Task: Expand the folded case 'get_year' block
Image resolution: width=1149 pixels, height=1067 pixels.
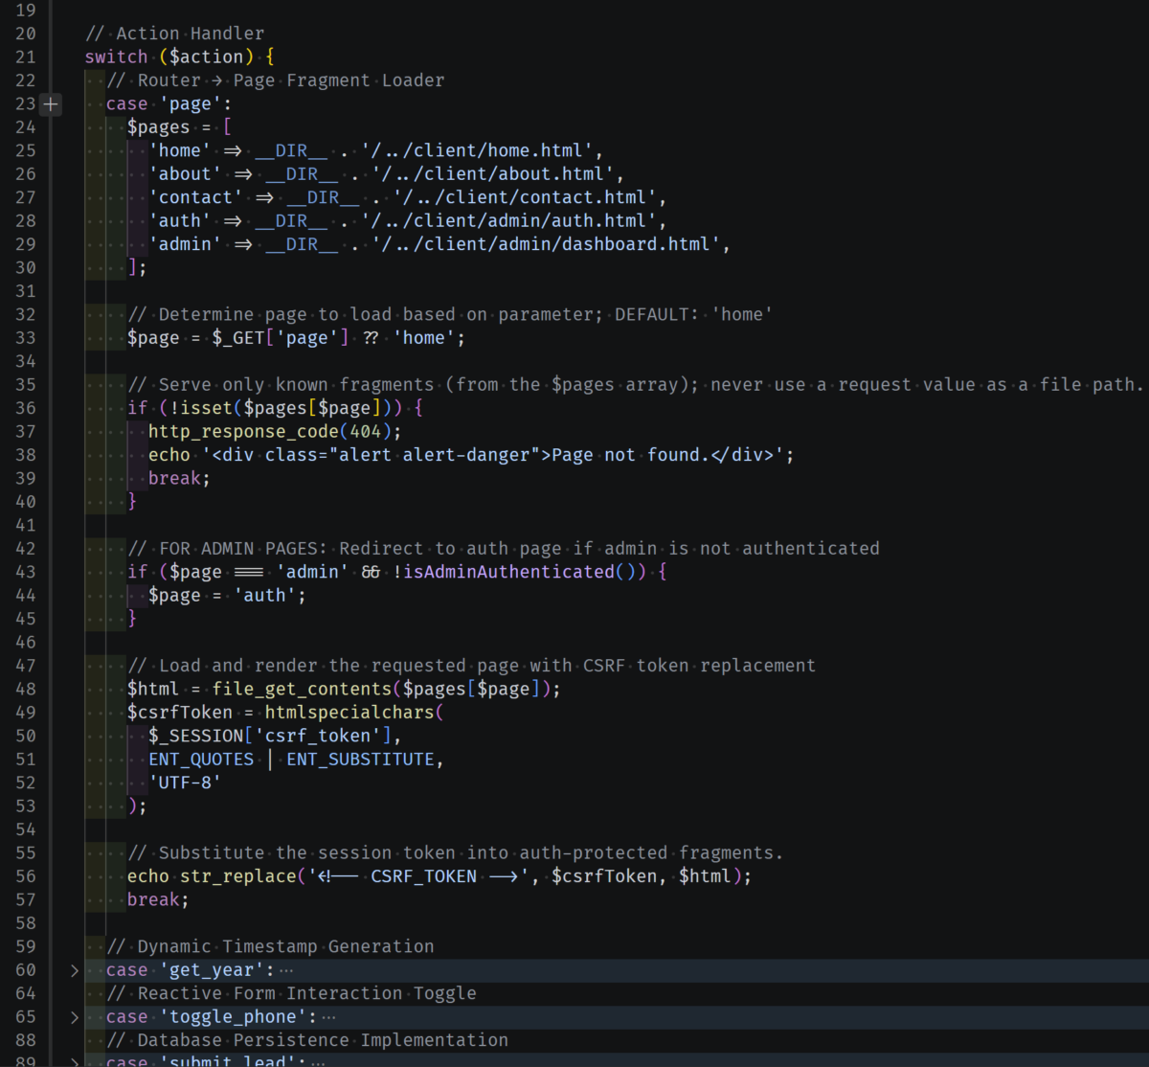Action: pyautogui.click(x=75, y=970)
